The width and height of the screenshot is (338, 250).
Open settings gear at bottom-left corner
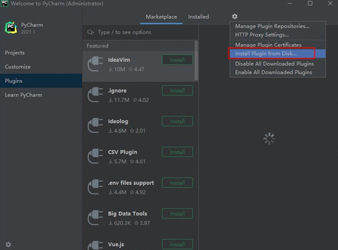(8, 244)
